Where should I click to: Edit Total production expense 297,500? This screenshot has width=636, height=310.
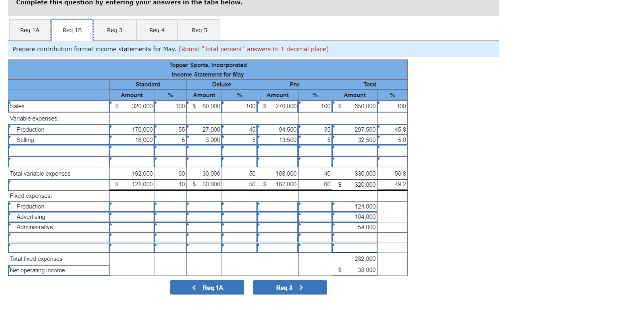click(x=355, y=130)
